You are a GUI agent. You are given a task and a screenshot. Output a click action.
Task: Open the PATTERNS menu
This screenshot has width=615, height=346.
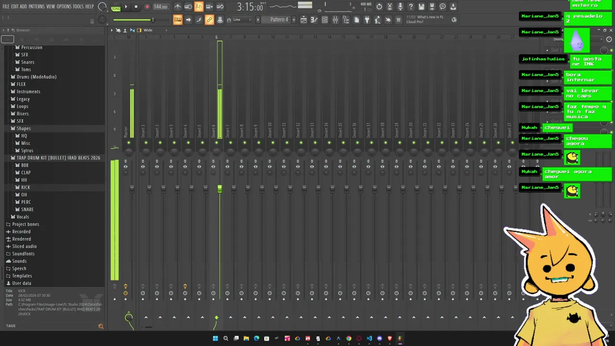coord(37,7)
